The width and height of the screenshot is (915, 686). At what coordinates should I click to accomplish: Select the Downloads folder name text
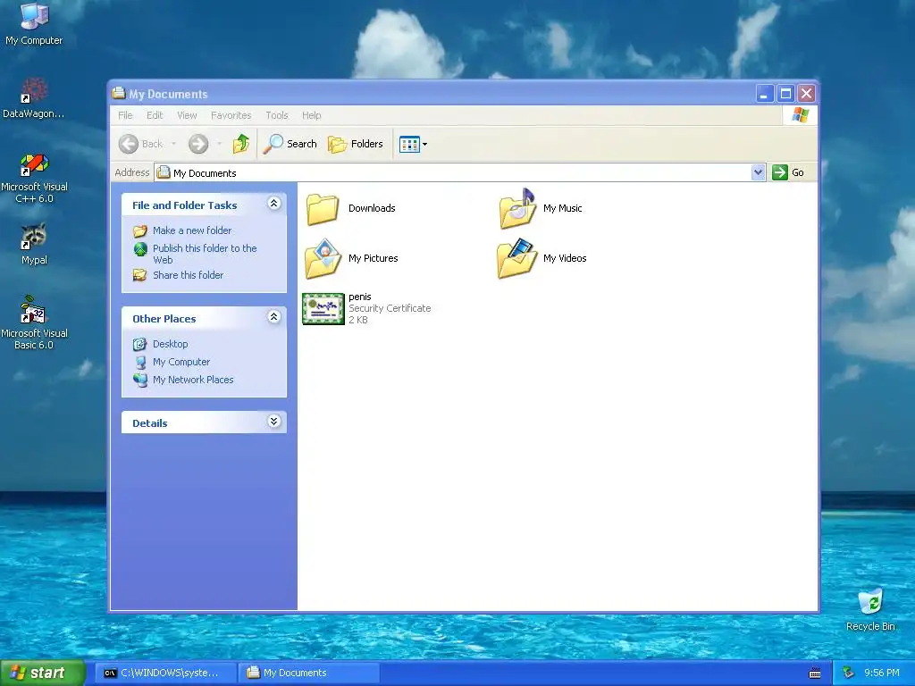[372, 208]
